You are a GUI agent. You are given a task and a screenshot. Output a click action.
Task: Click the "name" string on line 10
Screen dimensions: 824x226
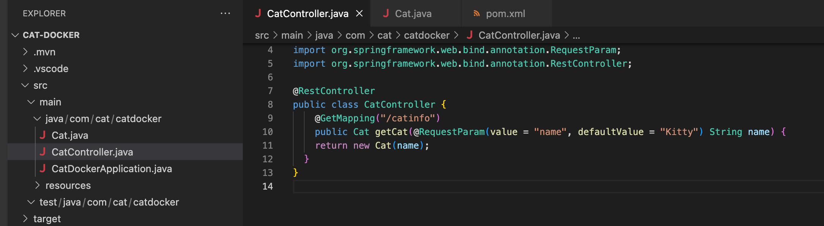coord(550,132)
